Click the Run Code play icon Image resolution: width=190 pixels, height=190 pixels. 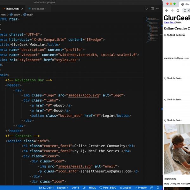click(x=147, y=9)
